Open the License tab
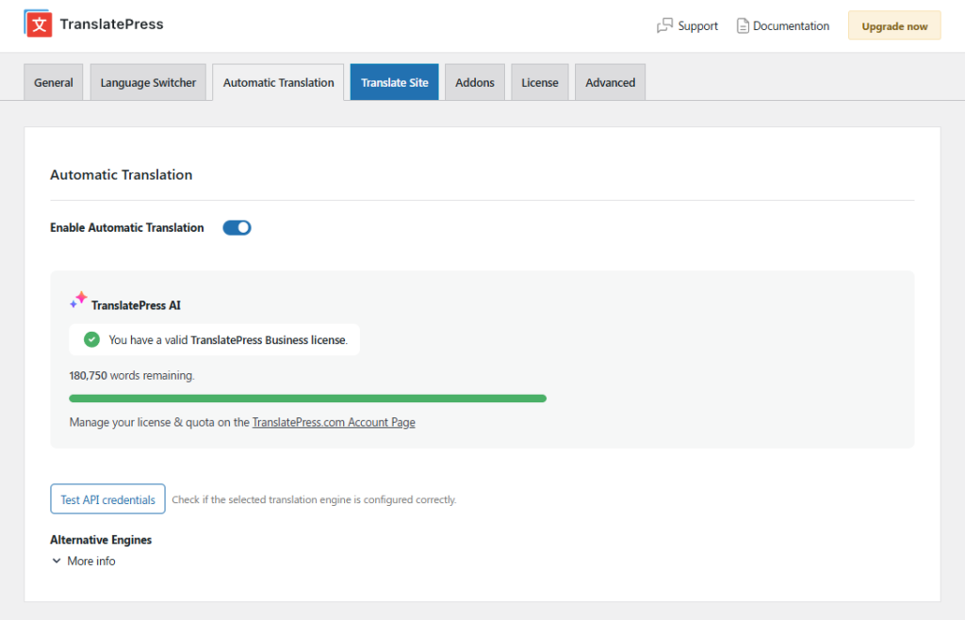 [540, 83]
